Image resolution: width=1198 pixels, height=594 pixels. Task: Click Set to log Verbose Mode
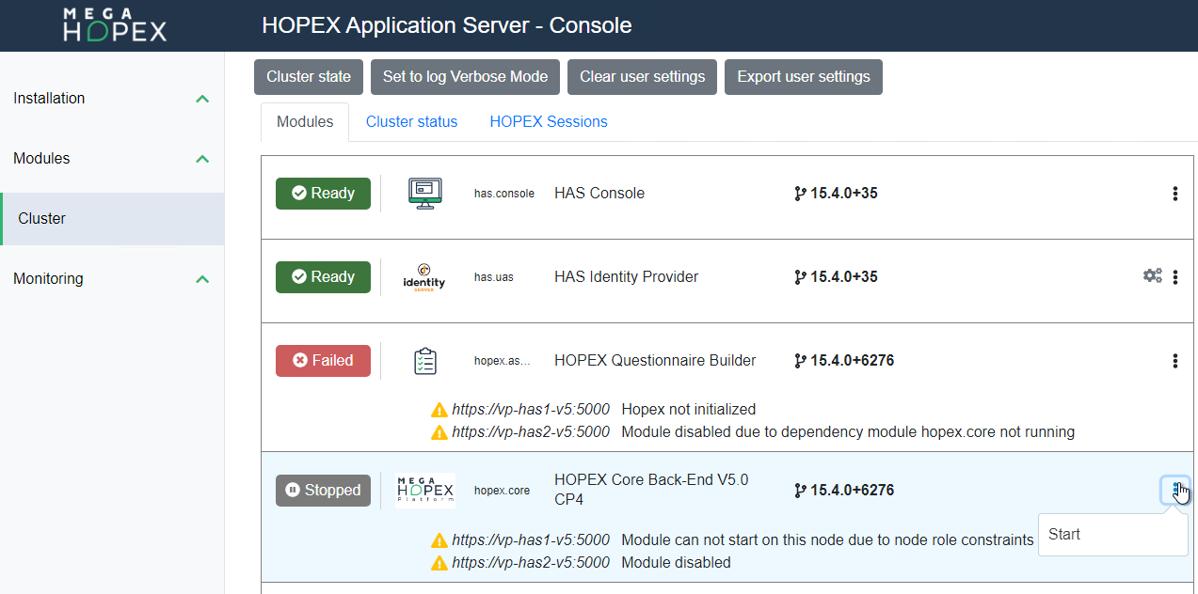point(465,77)
